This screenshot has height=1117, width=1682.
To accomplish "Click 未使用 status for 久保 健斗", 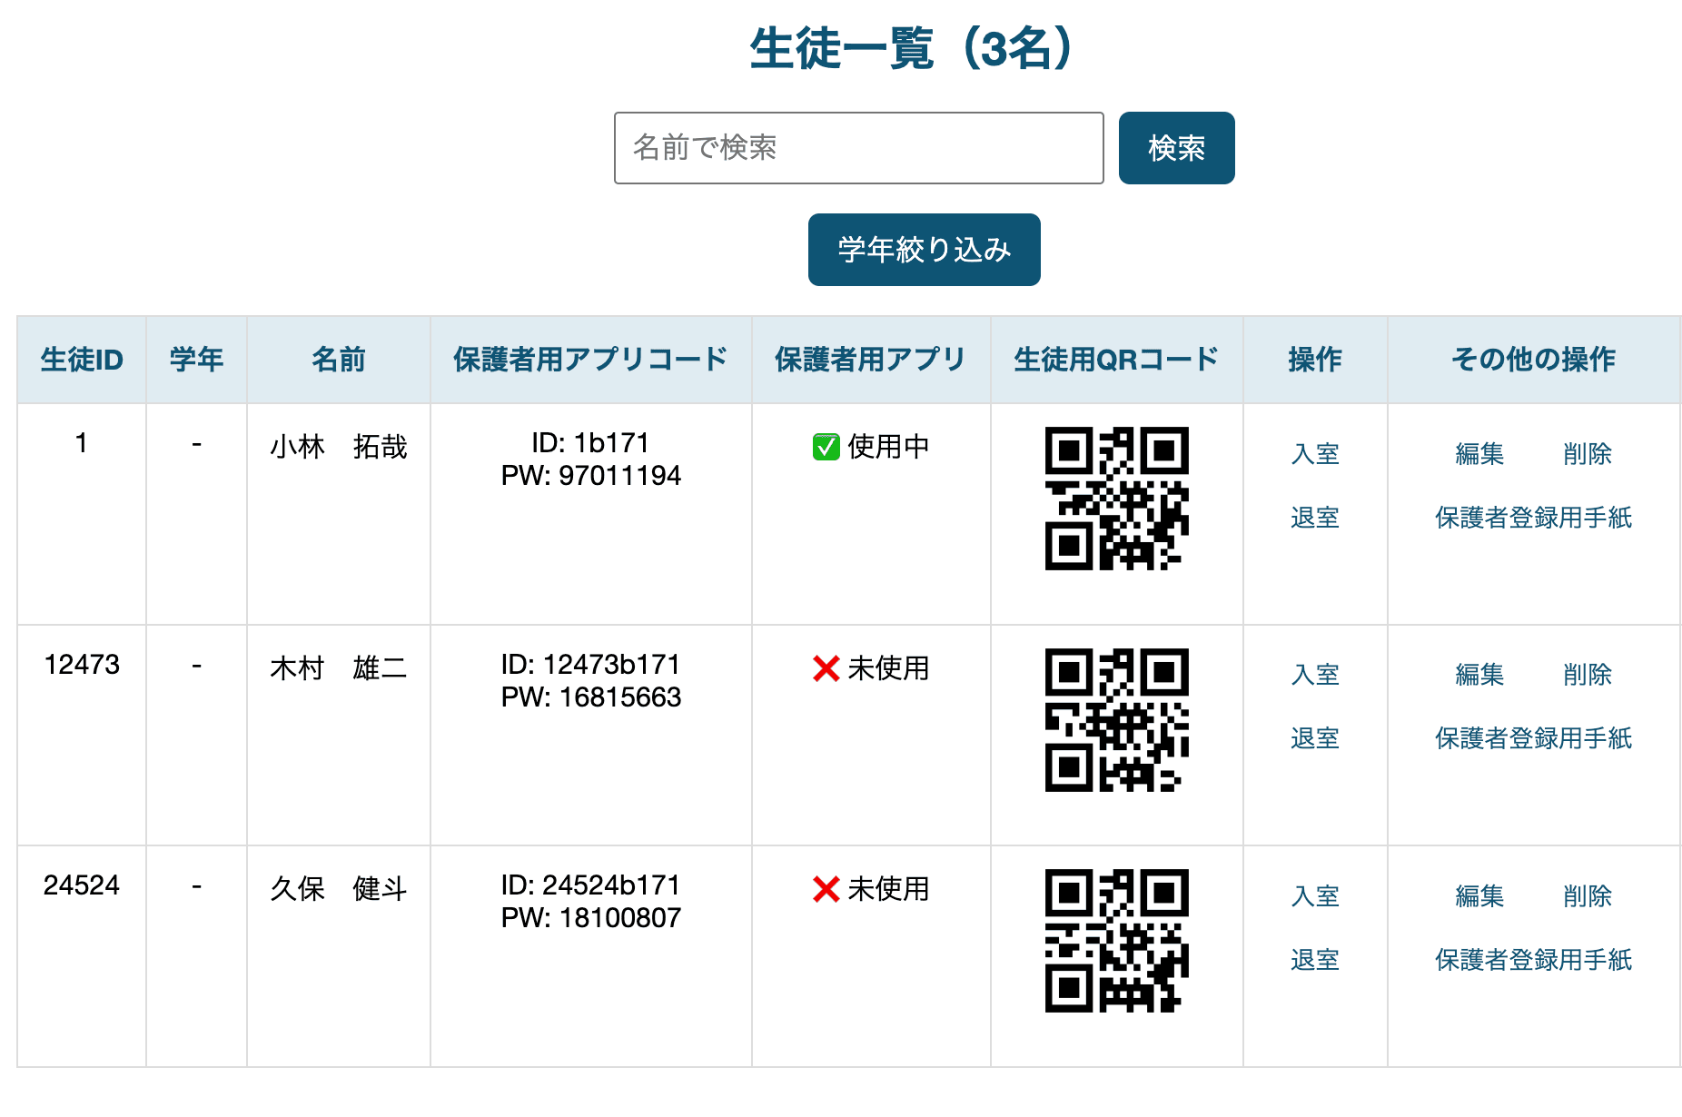I will [x=888, y=889].
